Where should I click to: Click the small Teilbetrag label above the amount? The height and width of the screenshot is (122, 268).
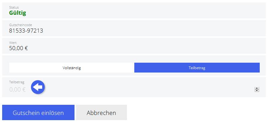17,82
